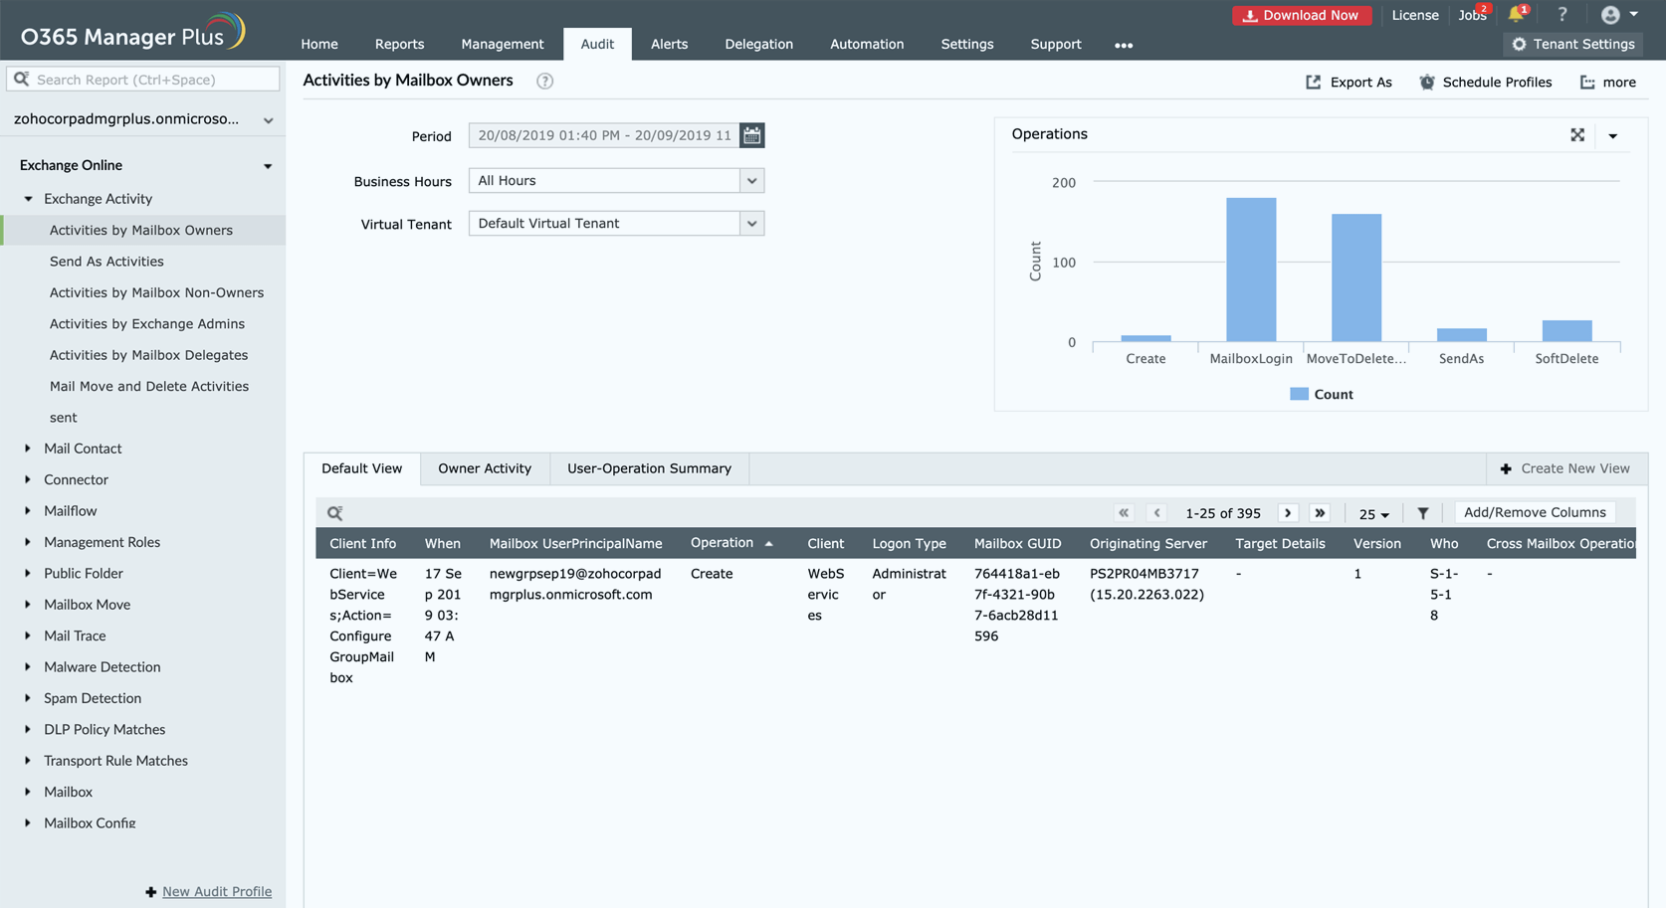
Task: Change rows per page dropdown showing 25
Action: 1373,514
